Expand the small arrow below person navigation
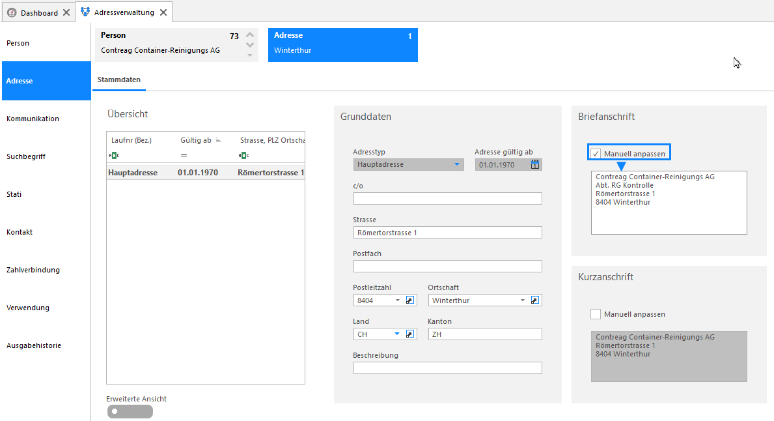The image size is (774, 421). (250, 55)
